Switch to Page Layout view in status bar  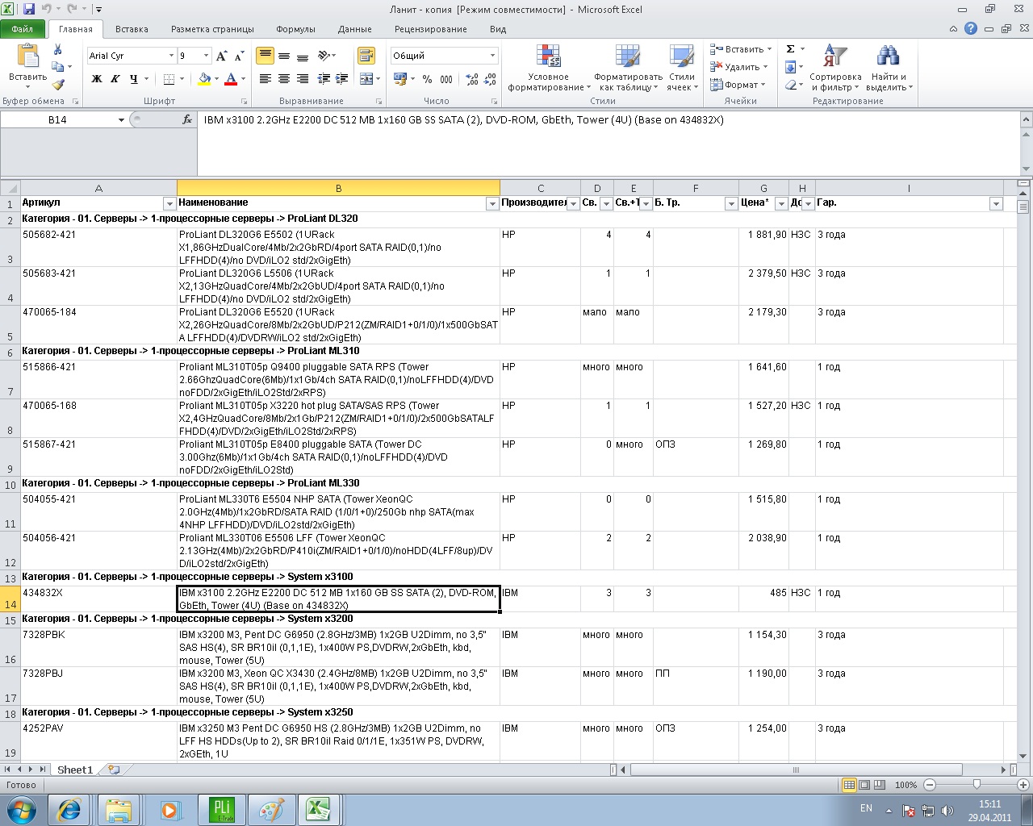pyautogui.click(x=864, y=785)
